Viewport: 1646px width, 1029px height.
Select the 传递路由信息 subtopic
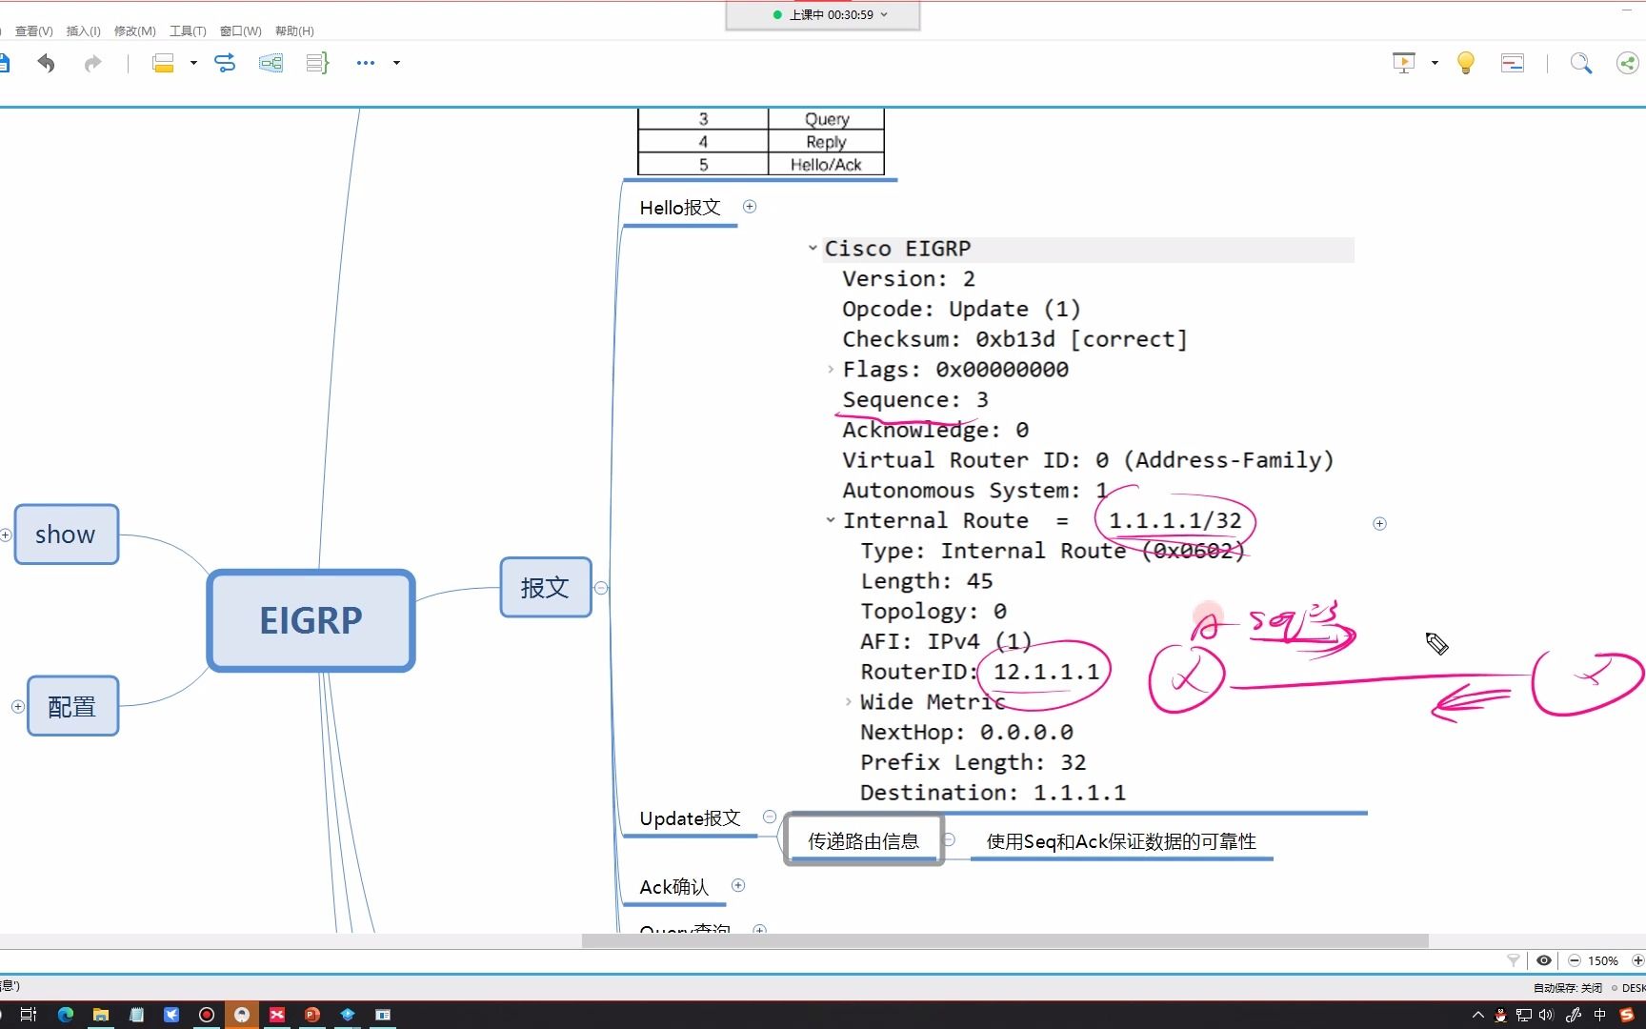[864, 840]
